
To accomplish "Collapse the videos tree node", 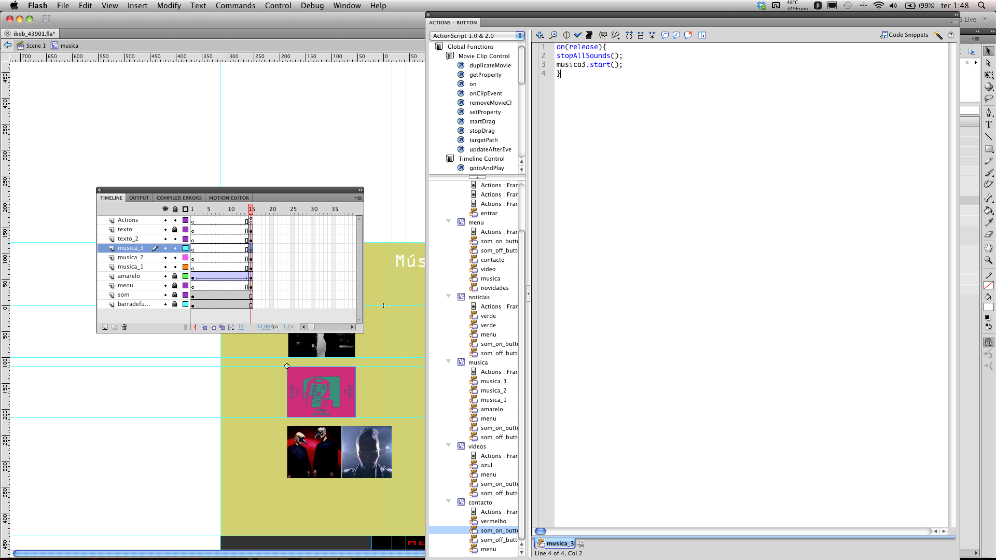I will [449, 446].
